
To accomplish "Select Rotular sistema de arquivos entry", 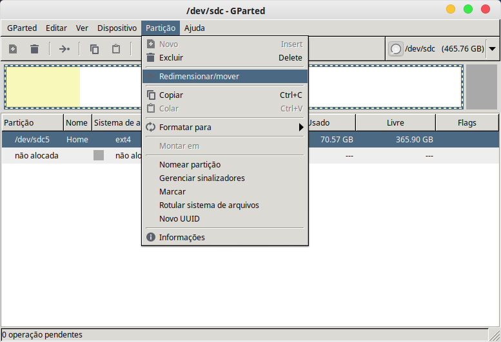I will click(x=225, y=205).
